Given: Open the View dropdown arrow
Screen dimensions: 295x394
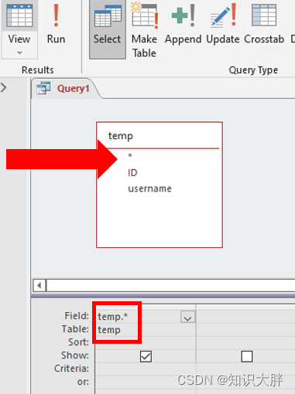Looking at the screenshot, I should pos(19,53).
